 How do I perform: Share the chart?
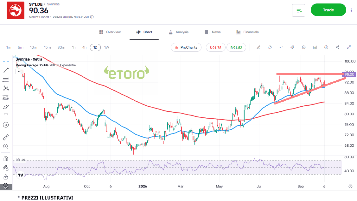[337, 47]
